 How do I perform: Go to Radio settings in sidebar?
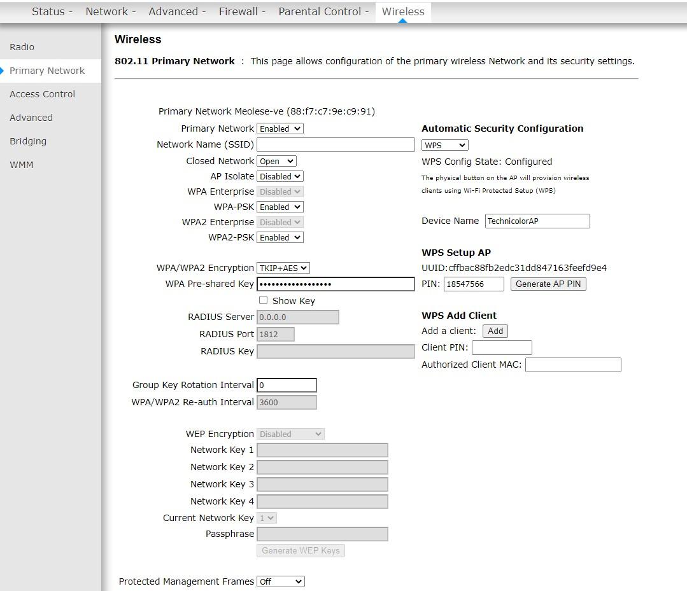pos(22,47)
